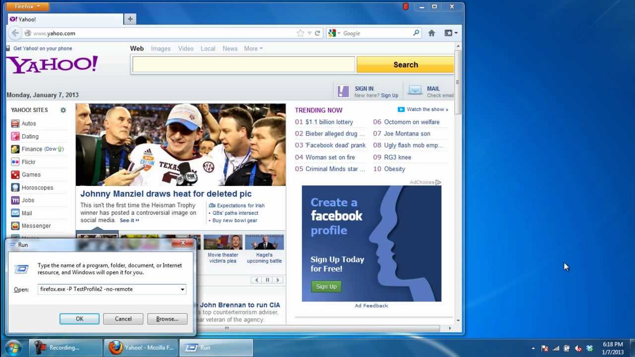Click in the Yahoo search input field
The image size is (635, 357).
244,64
